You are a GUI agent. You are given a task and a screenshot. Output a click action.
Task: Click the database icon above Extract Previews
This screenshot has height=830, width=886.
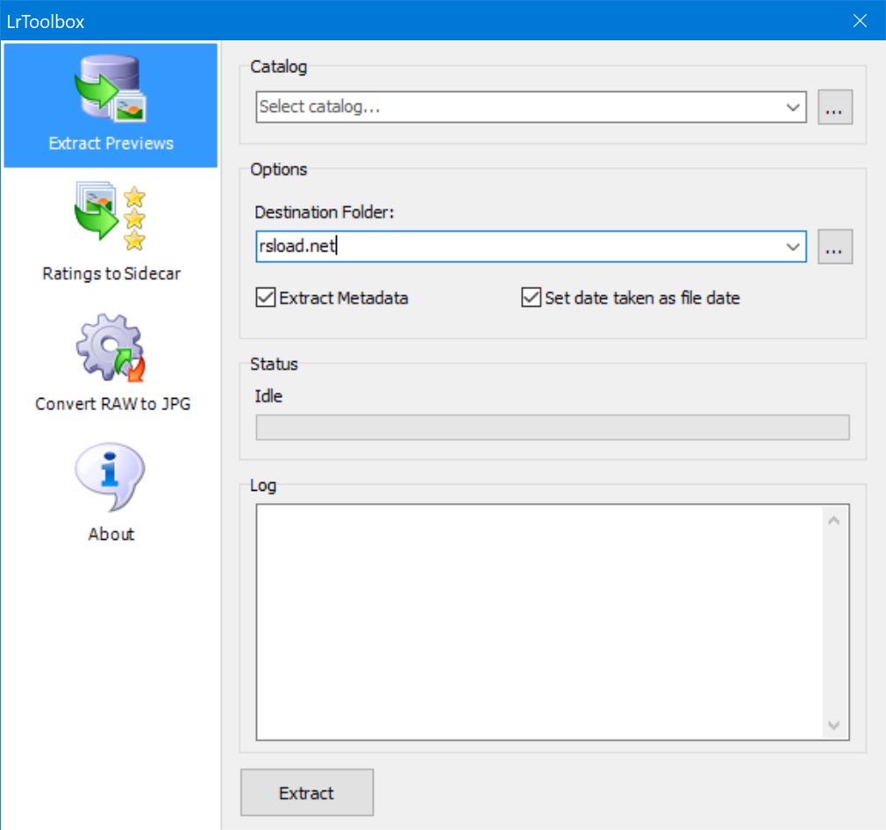click(x=111, y=88)
